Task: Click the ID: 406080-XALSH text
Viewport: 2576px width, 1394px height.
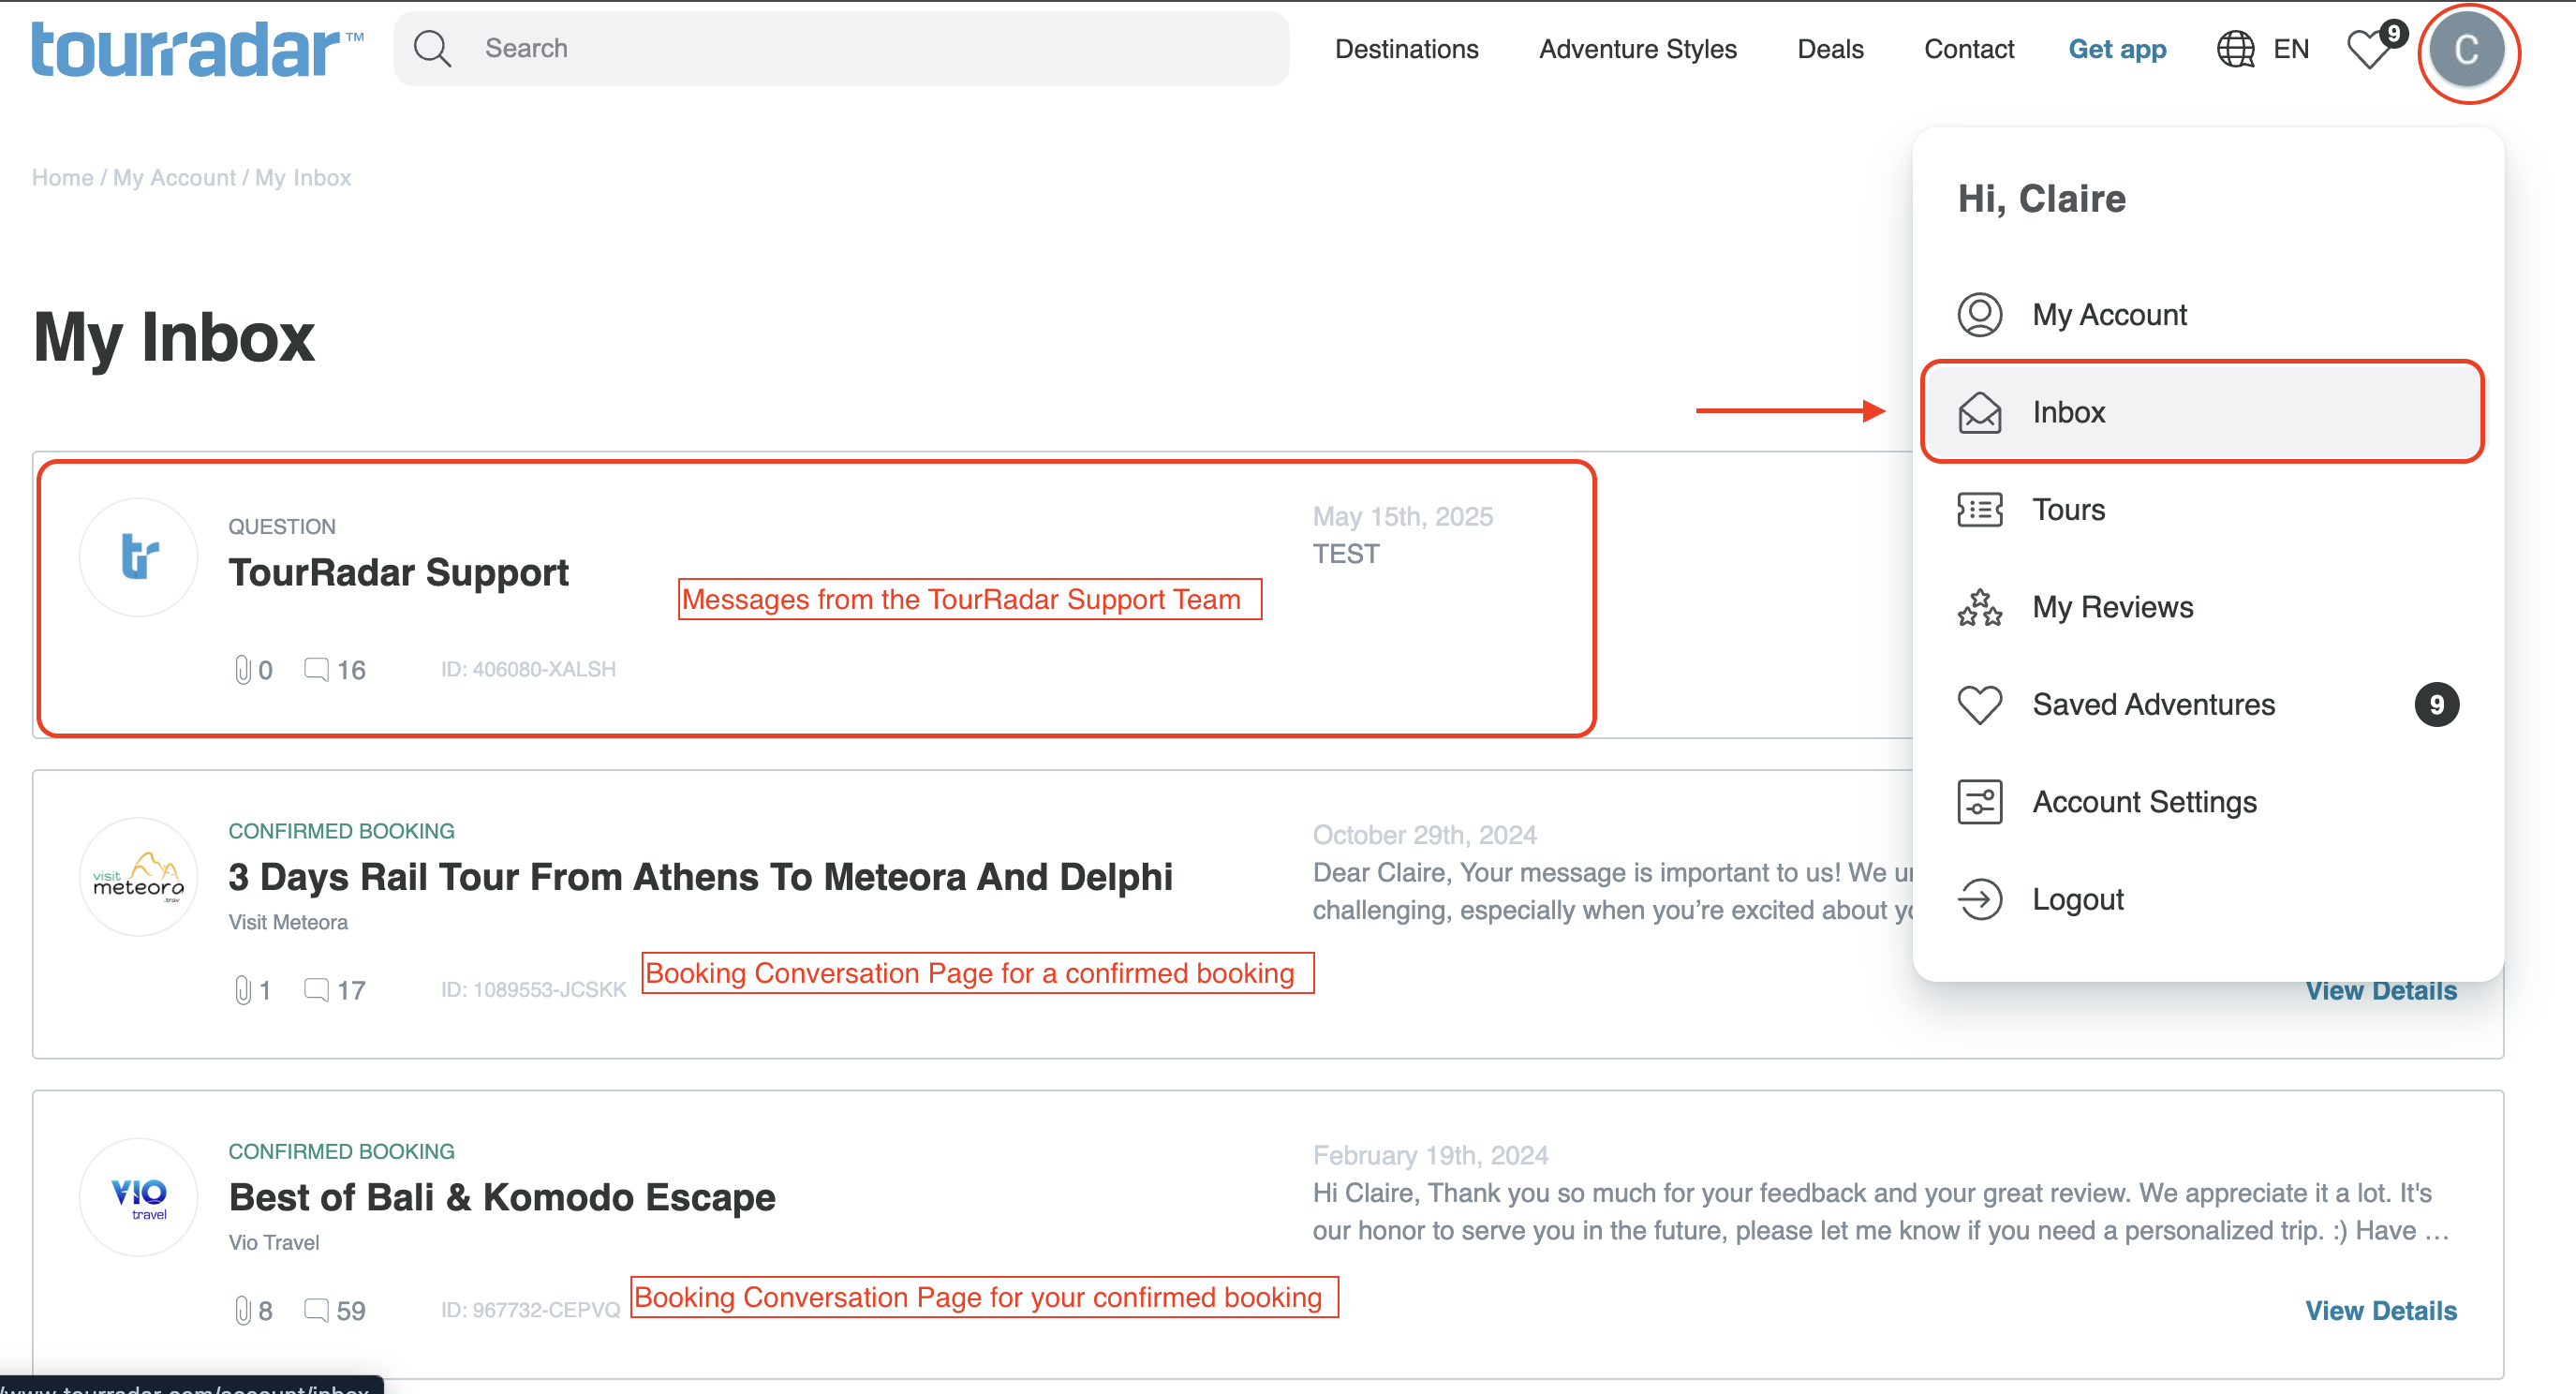Action: (x=528, y=669)
